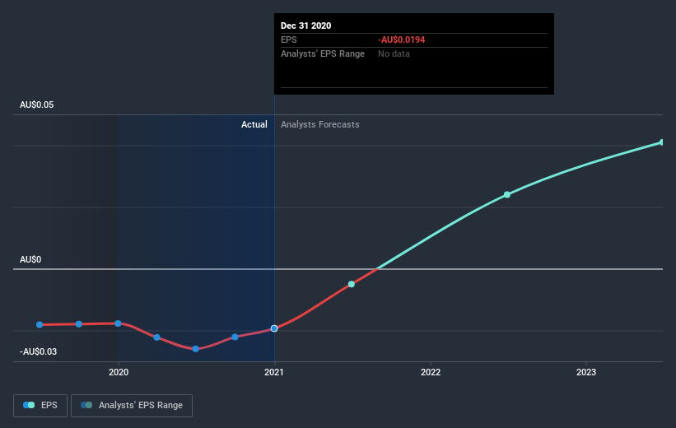
Task: Toggle the EPS legend button
Action: click(x=40, y=405)
